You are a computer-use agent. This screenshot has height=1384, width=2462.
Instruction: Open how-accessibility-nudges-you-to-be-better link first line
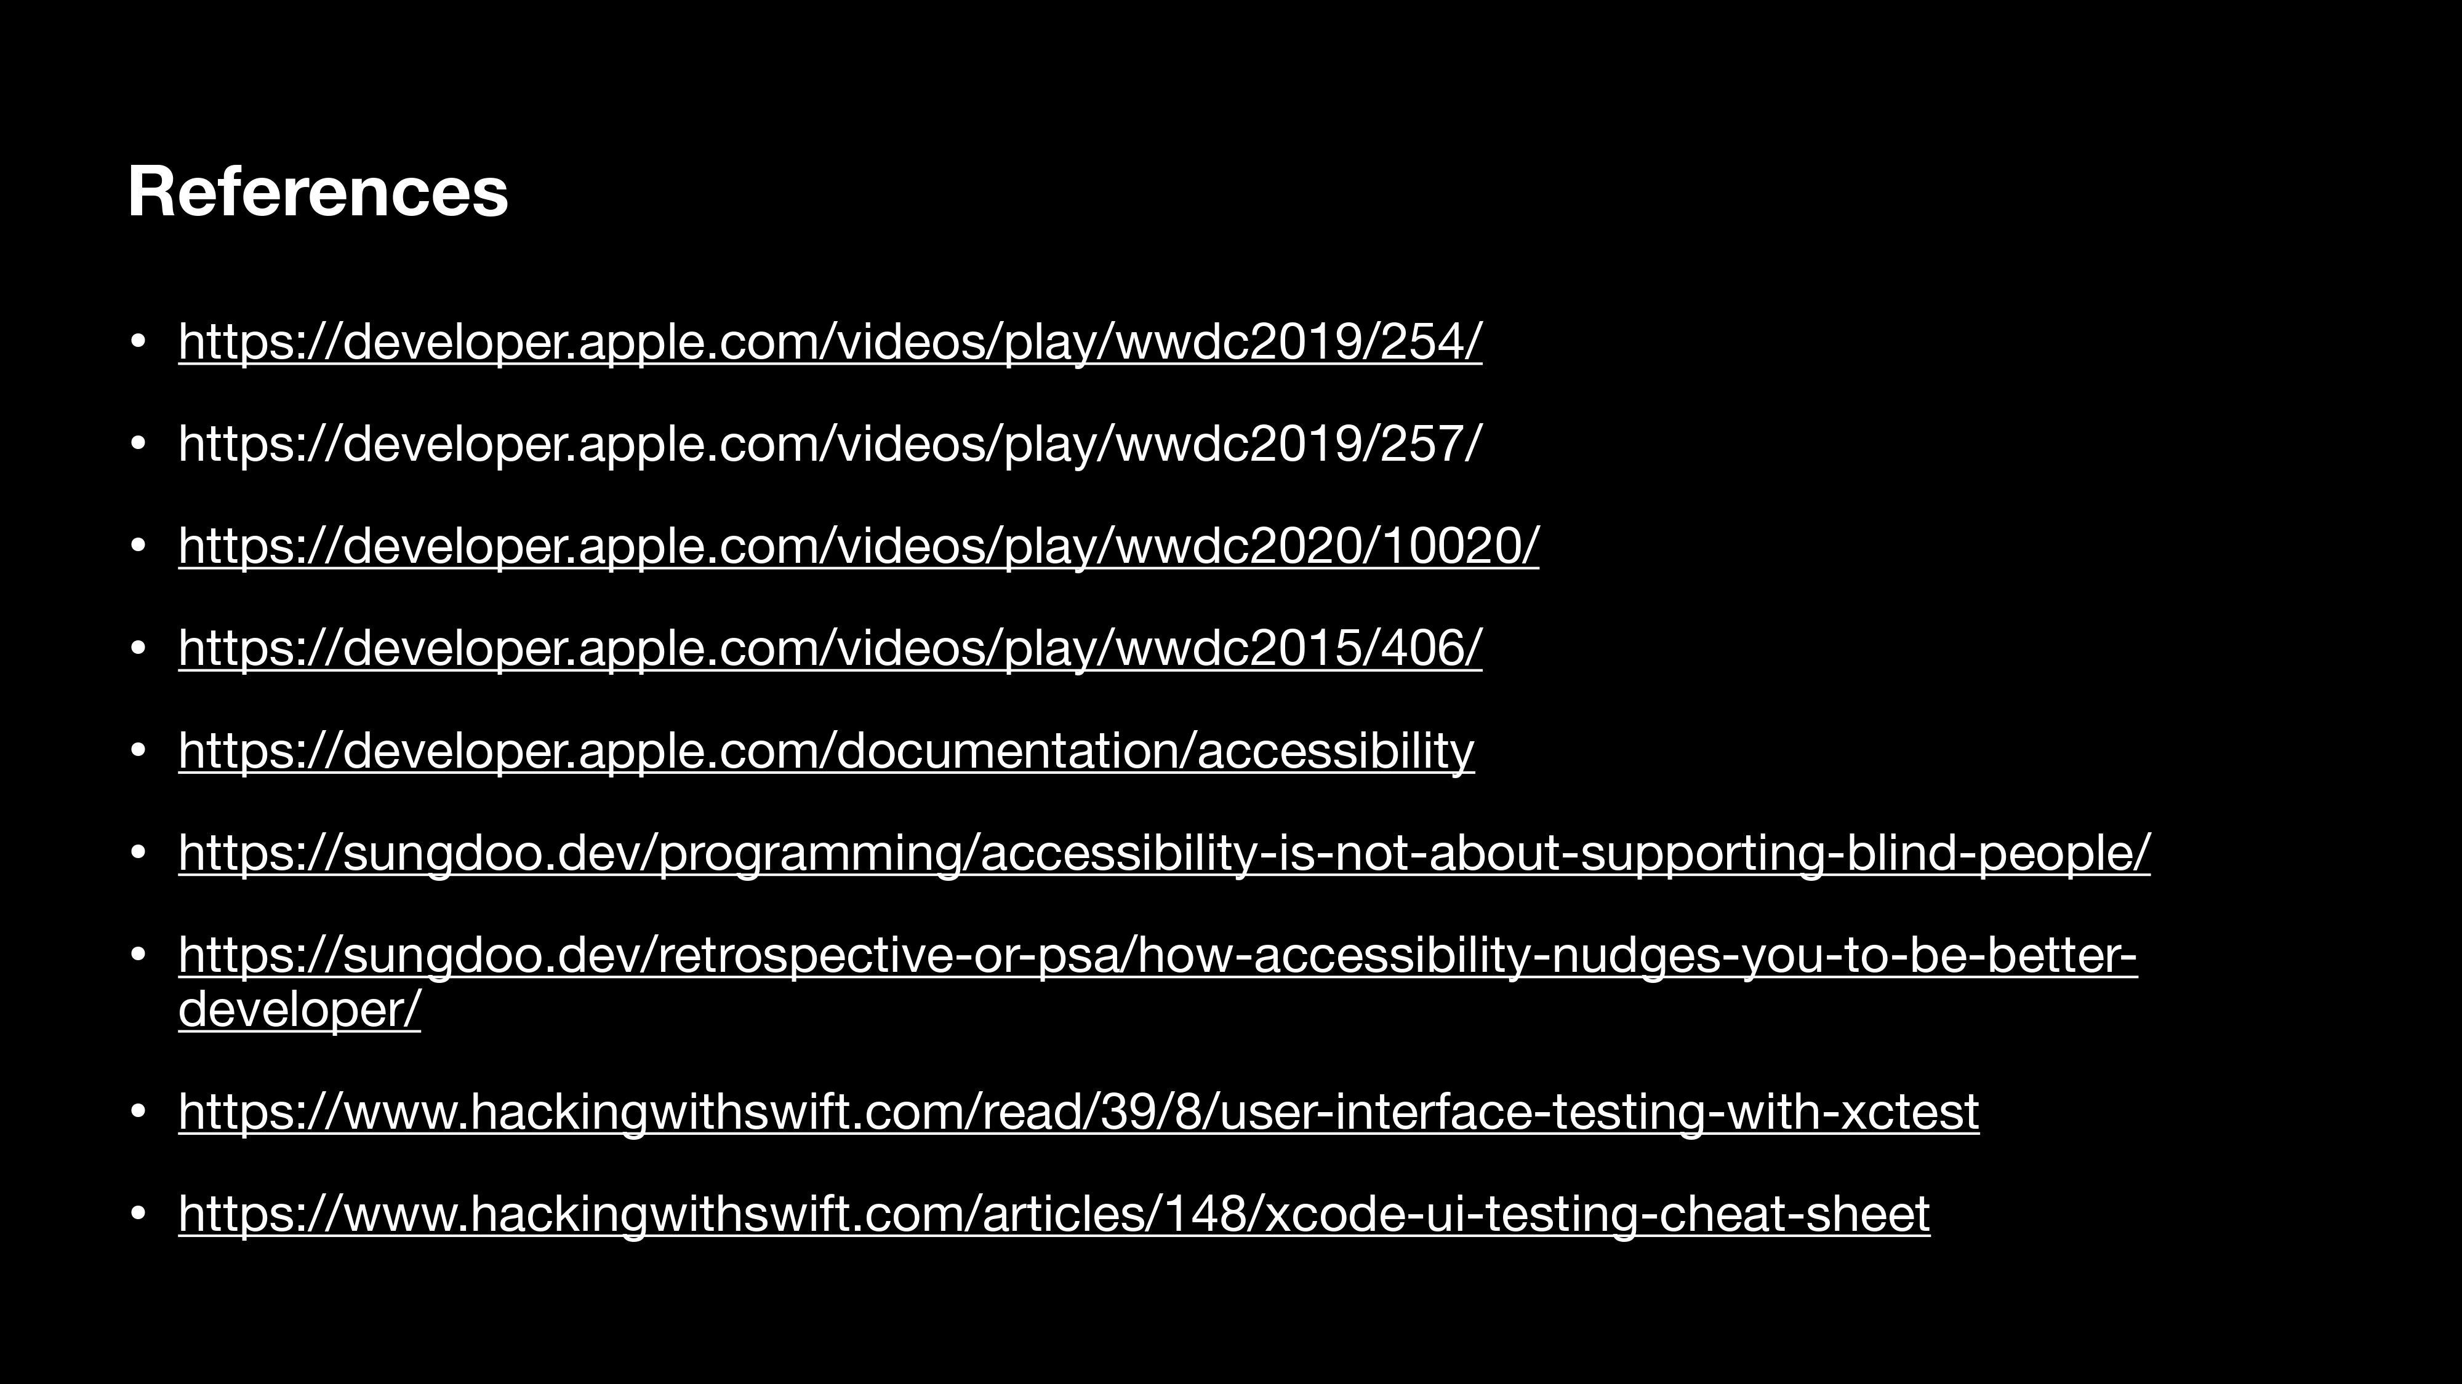[1157, 955]
